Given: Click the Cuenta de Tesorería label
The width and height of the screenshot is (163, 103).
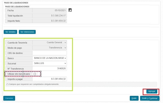Looking at the screenshot, I should (x=17, y=43).
